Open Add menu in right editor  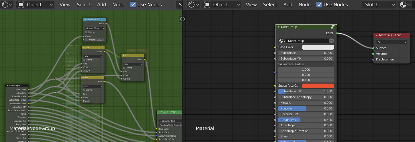pyautogui.click(x=288, y=5)
